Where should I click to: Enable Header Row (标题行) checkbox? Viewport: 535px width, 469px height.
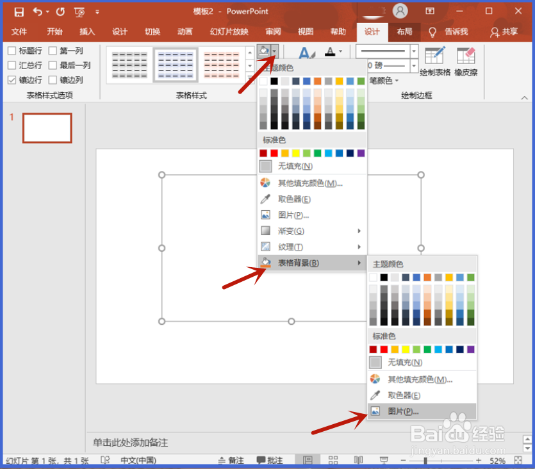coord(12,51)
